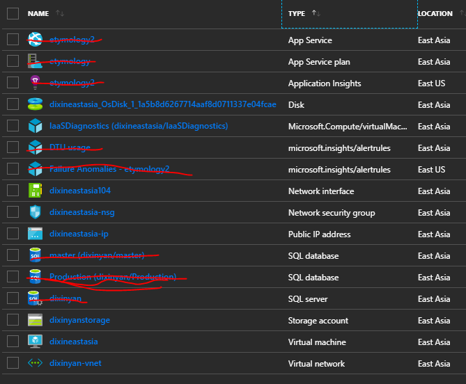The image size is (466, 384).
Task: Open the dixinyanstorage link
Action: point(79,320)
